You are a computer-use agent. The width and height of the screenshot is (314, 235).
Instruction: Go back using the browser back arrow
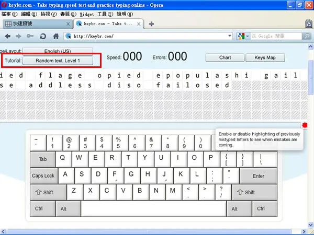8,36
